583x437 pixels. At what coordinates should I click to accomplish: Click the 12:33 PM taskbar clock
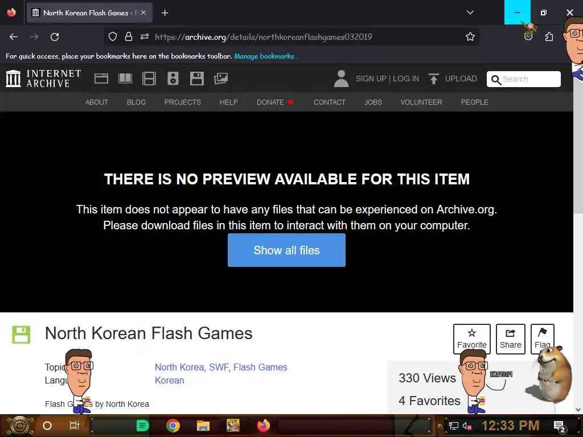click(510, 426)
